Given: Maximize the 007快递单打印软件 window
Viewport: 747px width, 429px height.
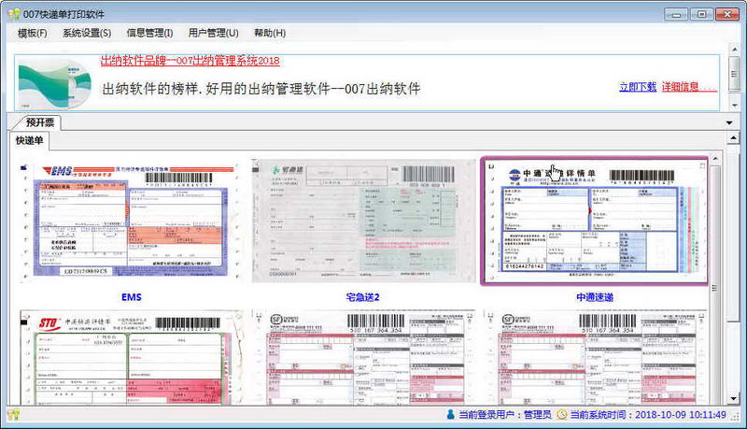Looking at the screenshot, I should 701,14.
